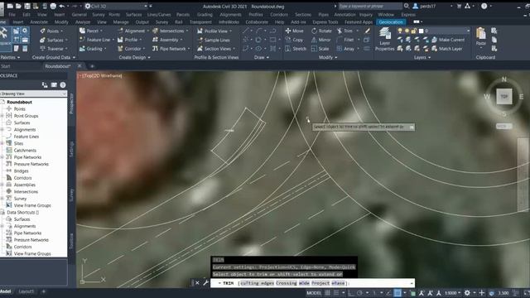
Task: Open the Corridor dropdown
Action: [x=132, y=49]
